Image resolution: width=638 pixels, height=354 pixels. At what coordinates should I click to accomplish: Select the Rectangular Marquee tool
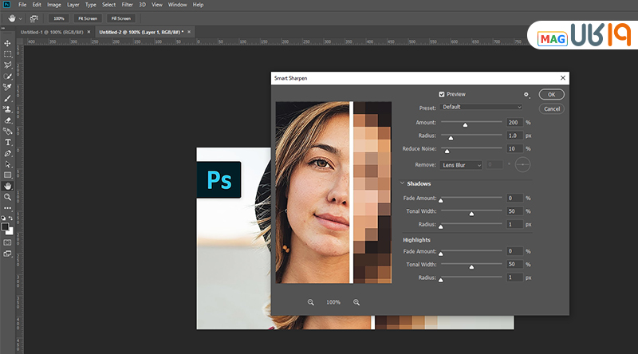(8, 54)
